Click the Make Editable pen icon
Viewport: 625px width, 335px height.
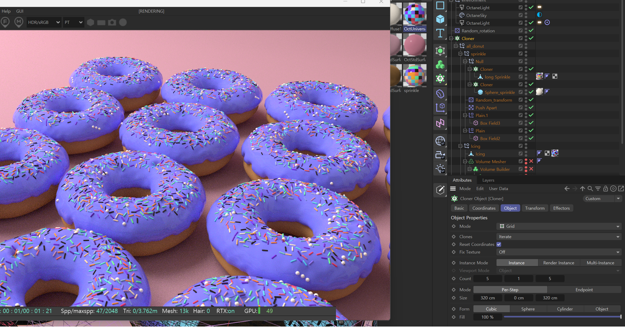[x=440, y=190]
